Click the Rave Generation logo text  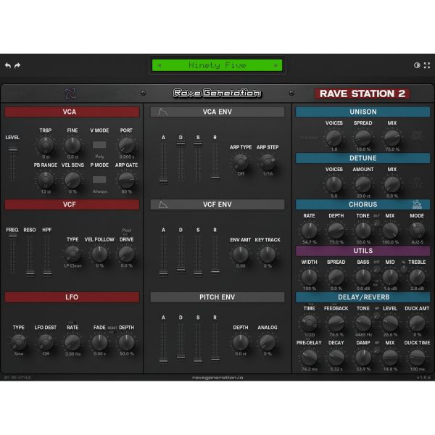(x=217, y=94)
